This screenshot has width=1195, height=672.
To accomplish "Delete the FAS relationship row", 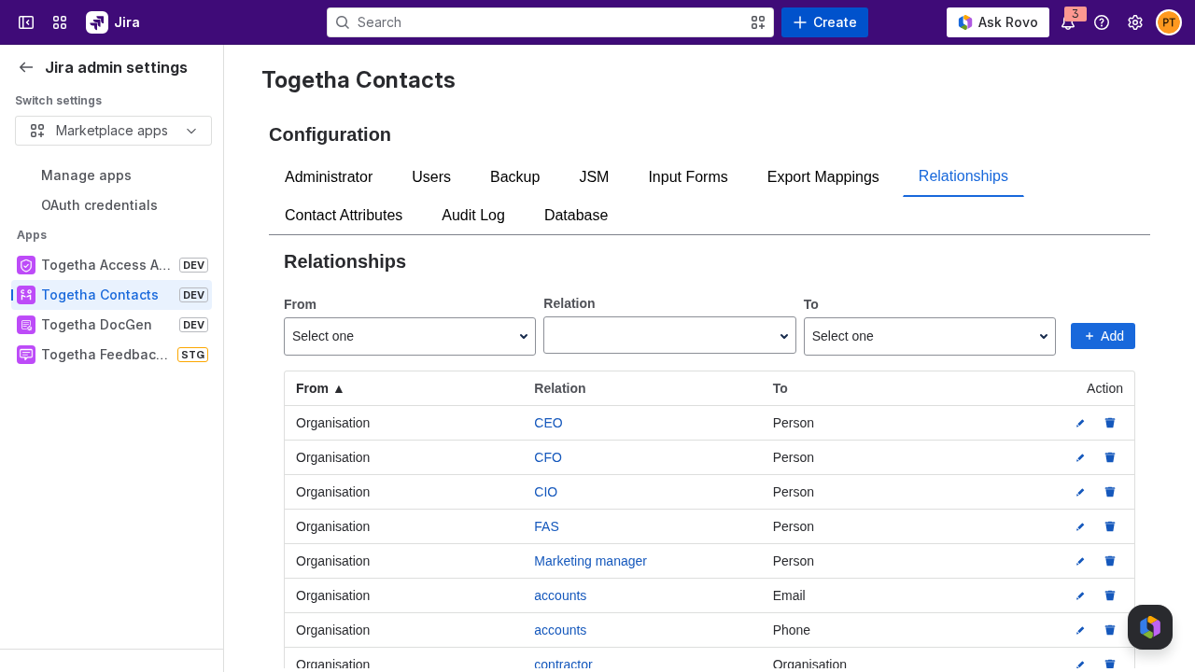I will [1110, 526].
